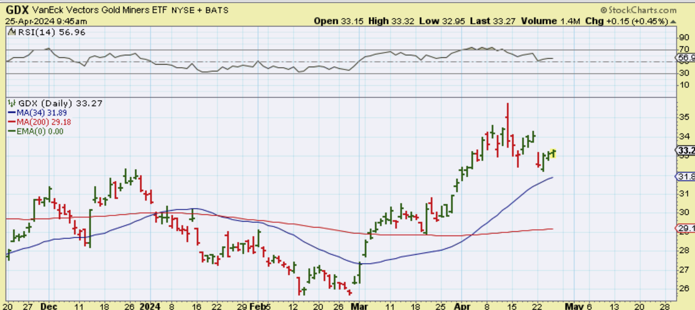Click the GDX (Daily) 33.27 legend label
The image size is (695, 310).
tap(60, 103)
